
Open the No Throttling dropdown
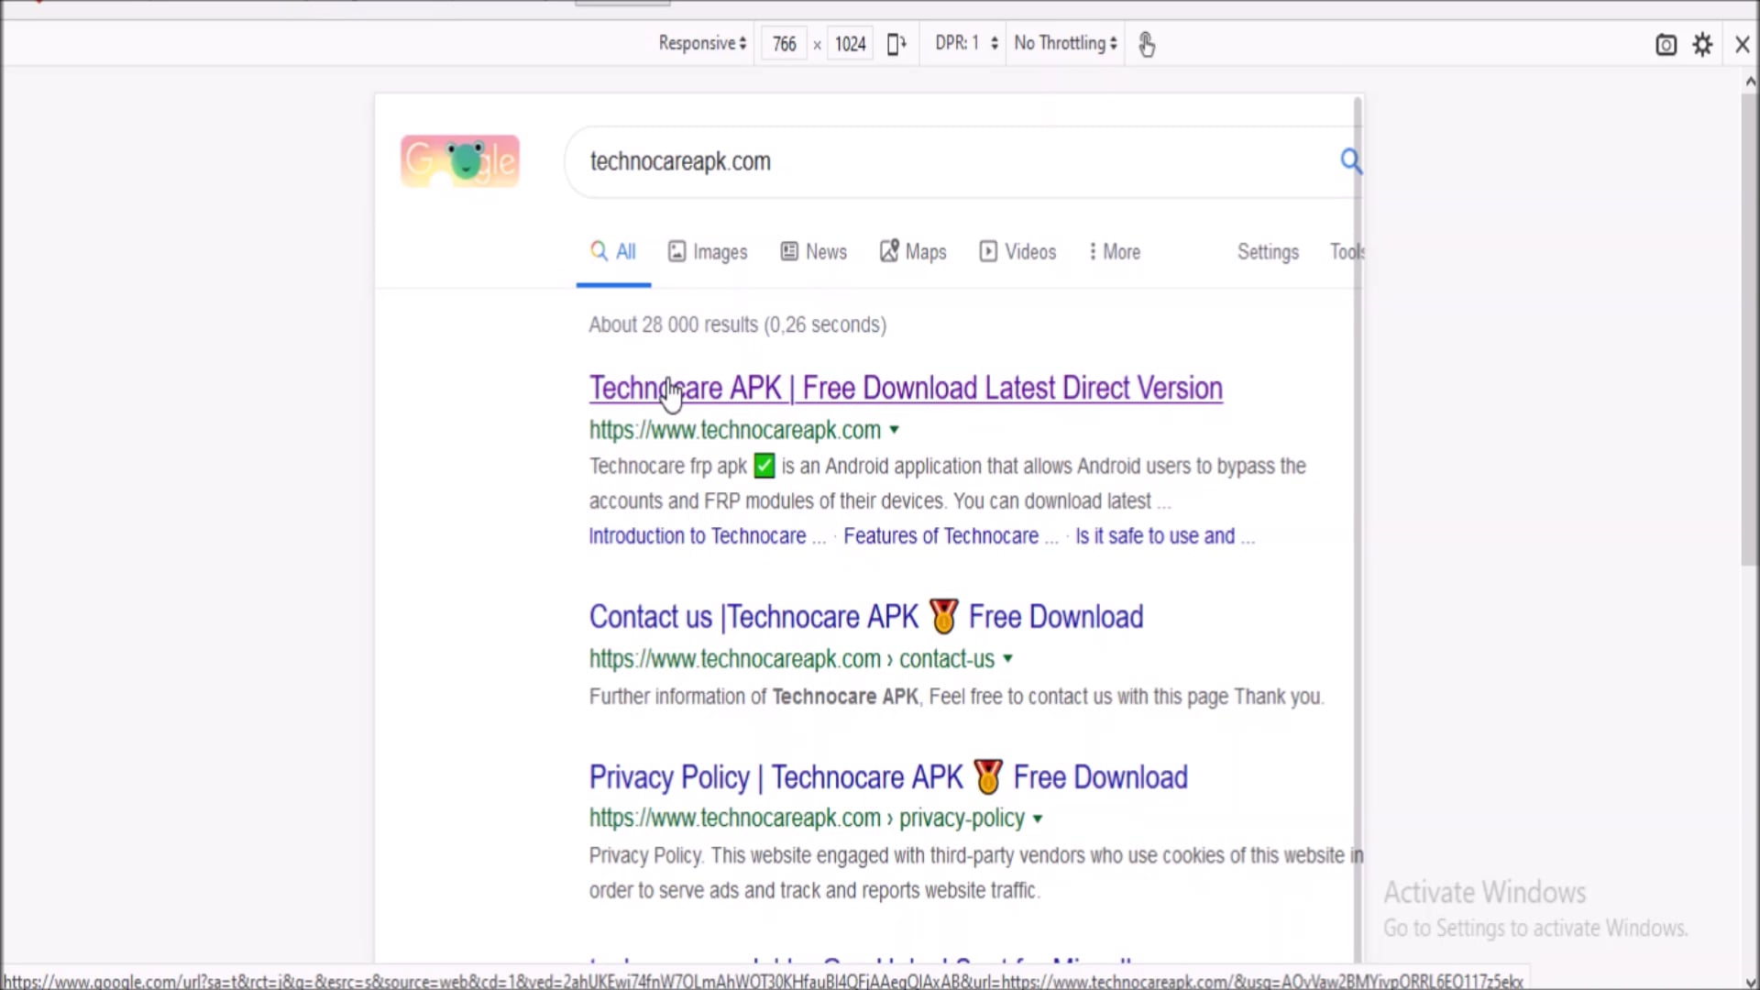(x=1065, y=43)
